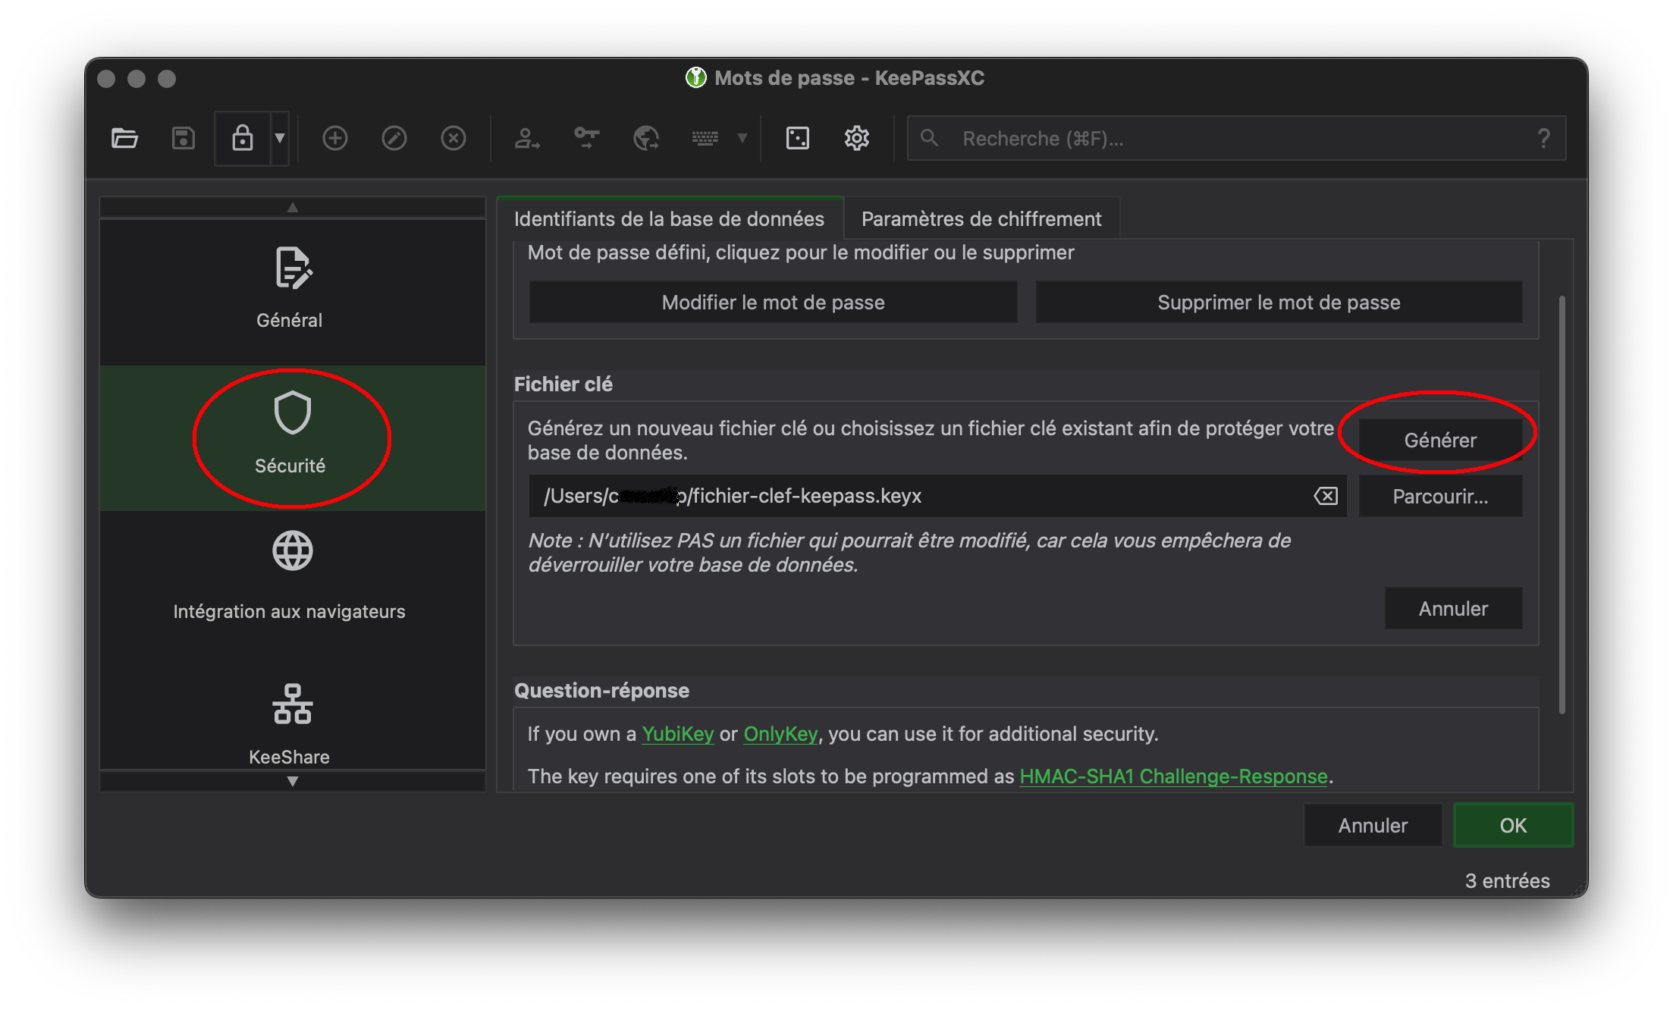Open application settings gear icon
Viewport: 1673px width, 1010px height.
[856, 138]
